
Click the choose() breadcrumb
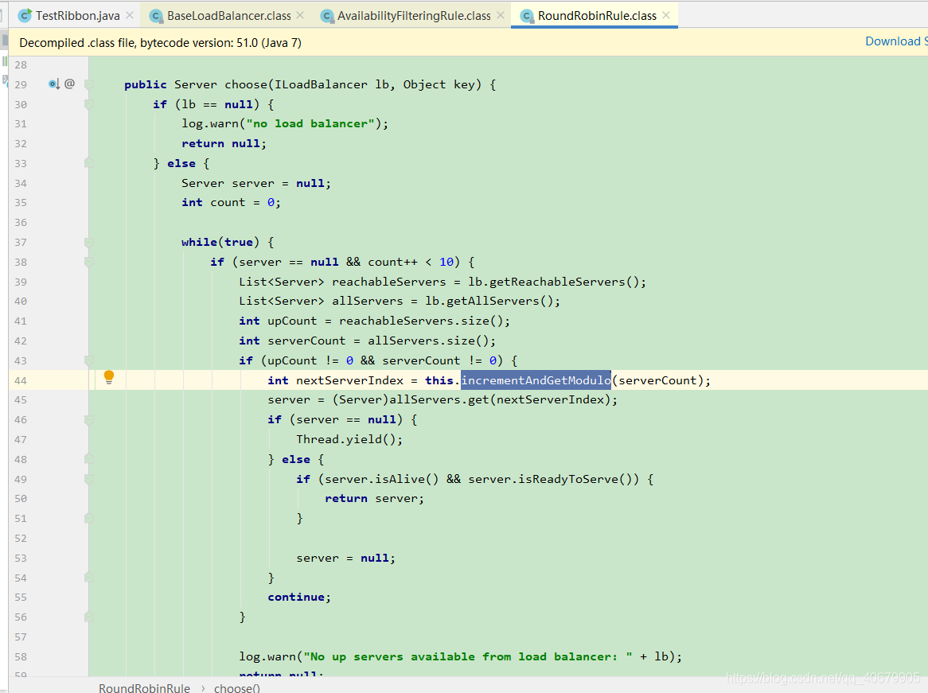pyautogui.click(x=236, y=687)
